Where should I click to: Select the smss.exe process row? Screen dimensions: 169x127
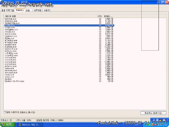pos(59,77)
